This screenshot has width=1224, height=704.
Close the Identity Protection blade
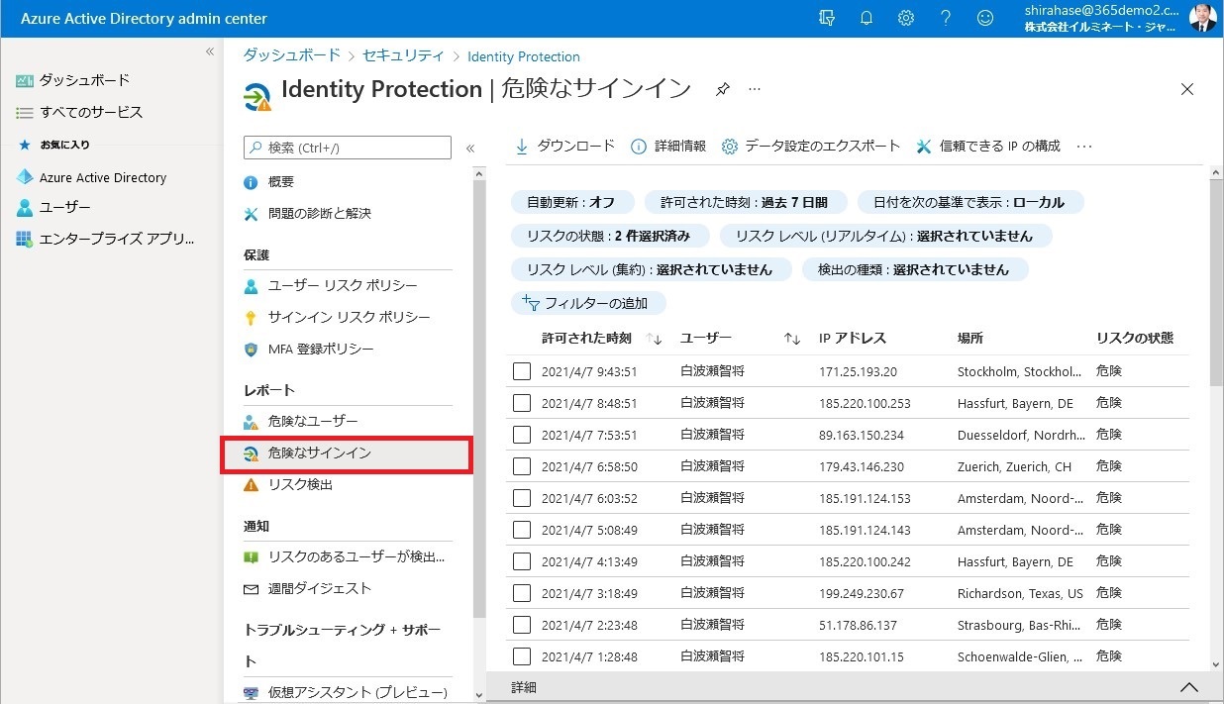(x=1187, y=89)
